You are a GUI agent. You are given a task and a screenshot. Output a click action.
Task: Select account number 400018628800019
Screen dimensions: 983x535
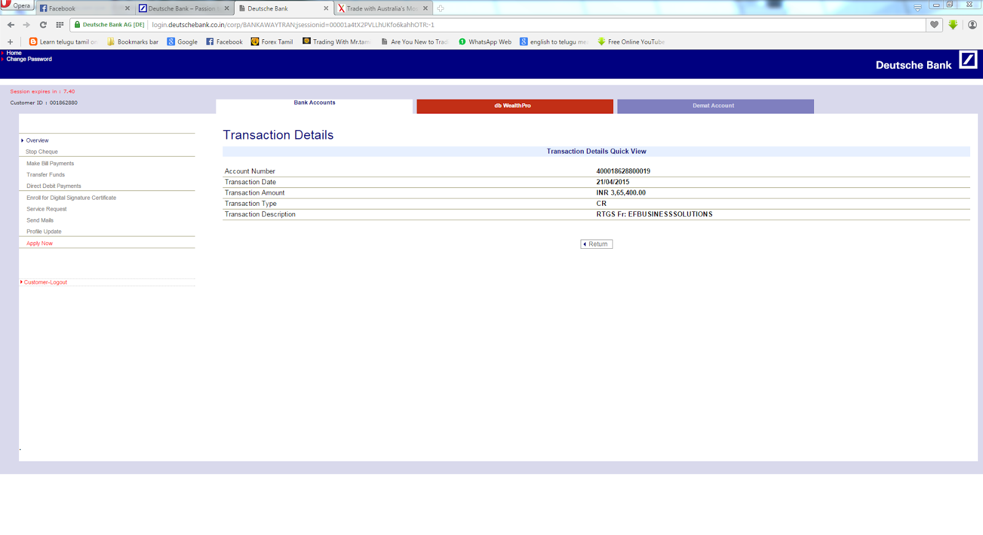pyautogui.click(x=623, y=171)
